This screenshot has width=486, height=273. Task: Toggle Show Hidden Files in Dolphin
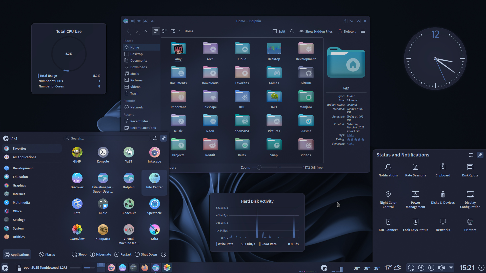click(x=316, y=31)
